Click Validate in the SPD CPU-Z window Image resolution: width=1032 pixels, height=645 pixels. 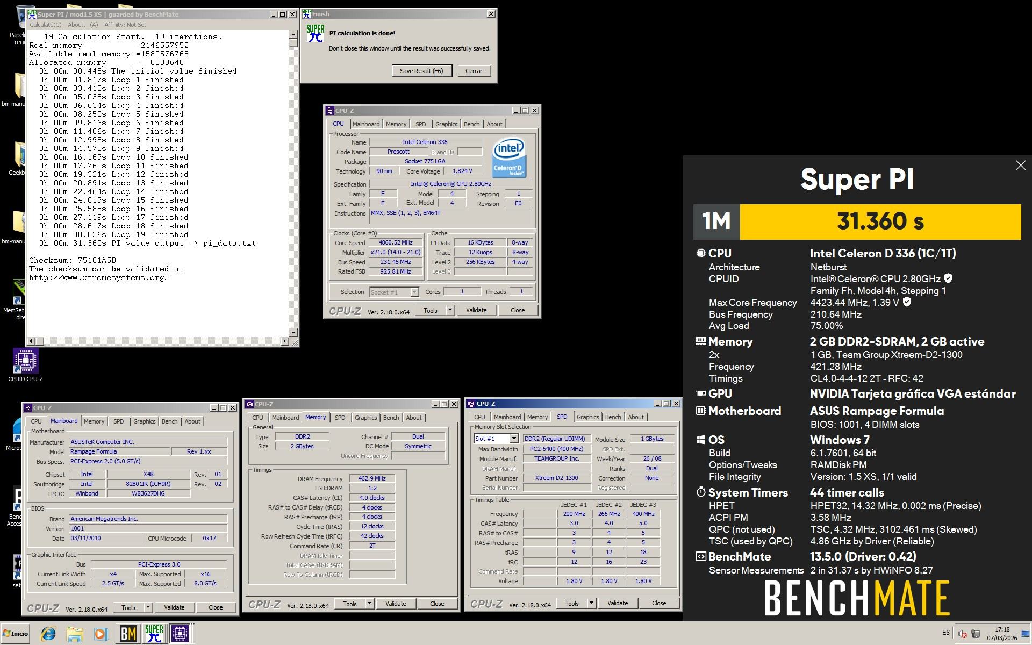[x=617, y=603]
